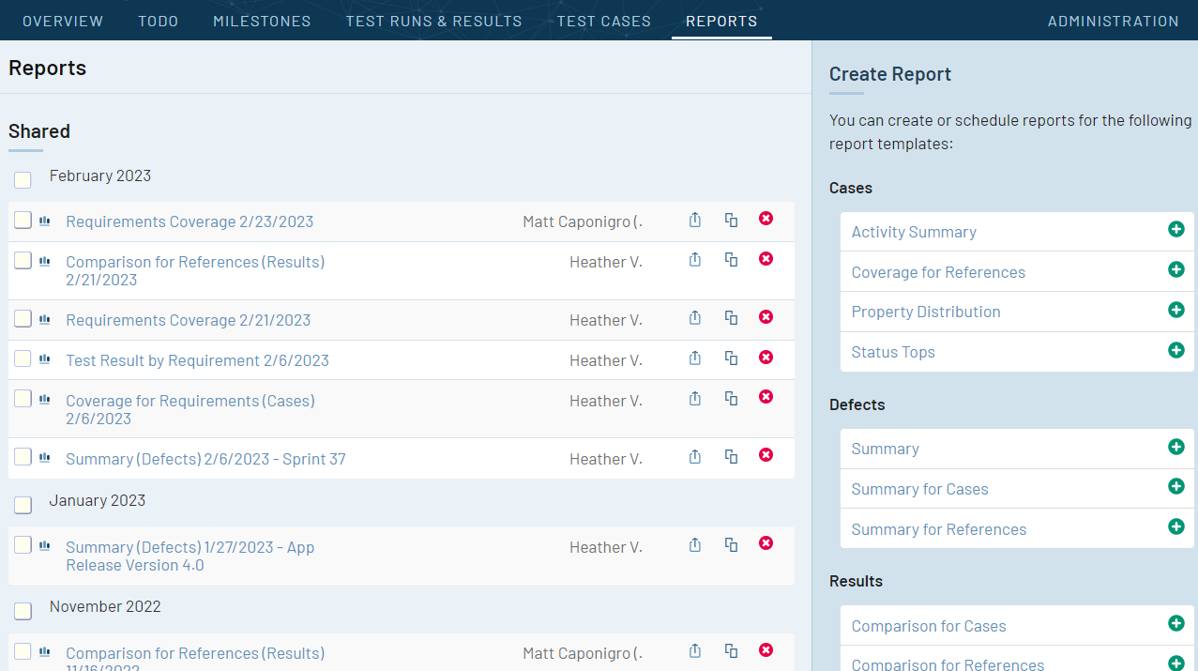The width and height of the screenshot is (1198, 671).
Task: Open Requirements Coverage 2/23/2023 report link
Action: click(x=190, y=222)
